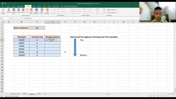Click the Save icon in quick access toolbar

[x=2, y=3]
